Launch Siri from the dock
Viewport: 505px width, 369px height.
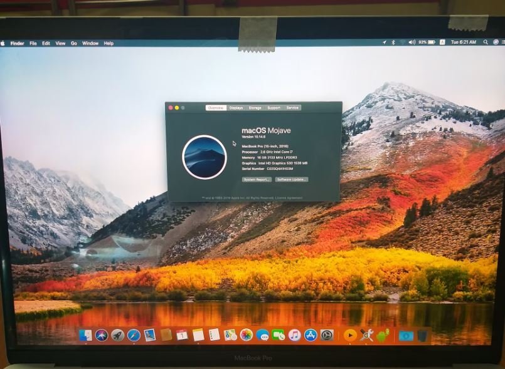click(x=102, y=335)
